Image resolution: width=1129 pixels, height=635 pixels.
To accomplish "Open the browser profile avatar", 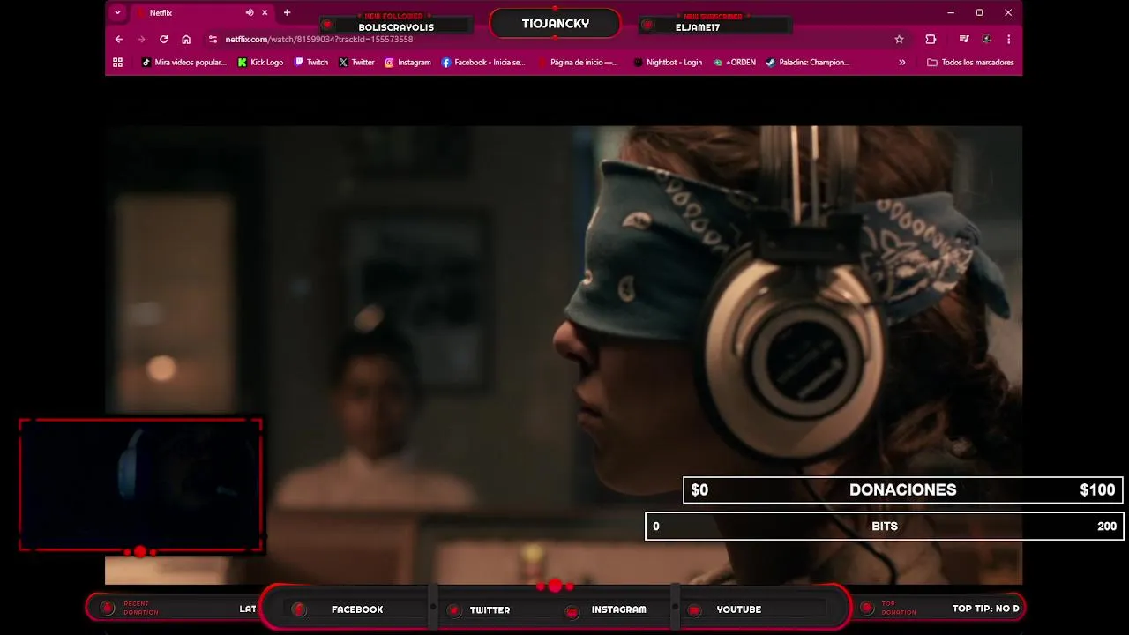I will (986, 39).
